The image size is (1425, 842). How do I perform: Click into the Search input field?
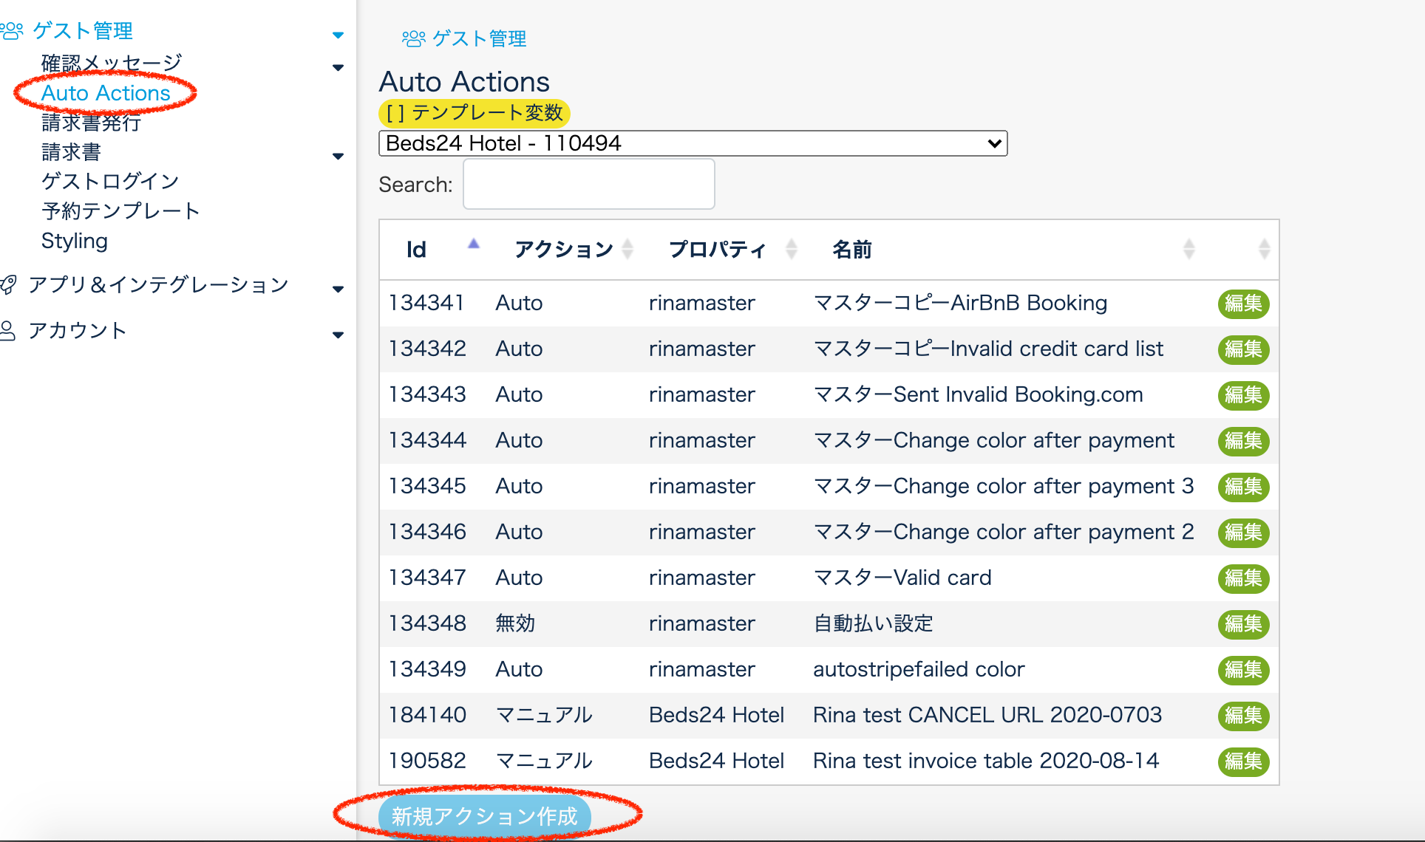588,185
